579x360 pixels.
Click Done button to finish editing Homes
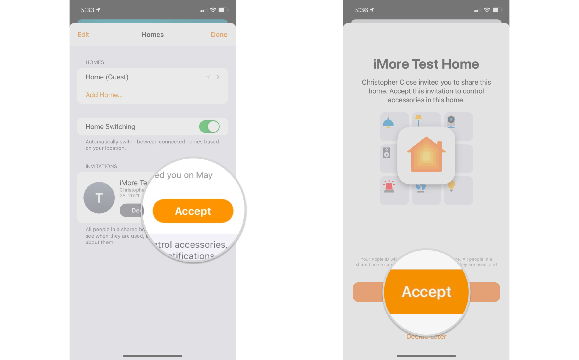219,35
